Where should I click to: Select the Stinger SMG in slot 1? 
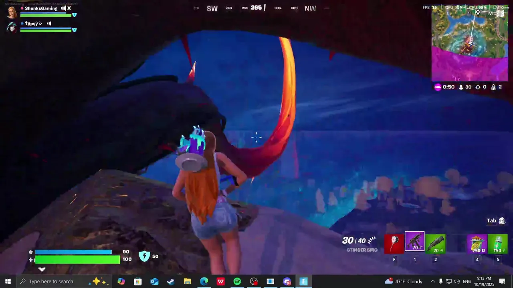(414, 242)
